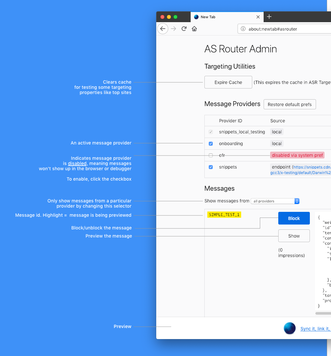
Task: Click the site icon on the New Tab tab
Action: pos(196,17)
